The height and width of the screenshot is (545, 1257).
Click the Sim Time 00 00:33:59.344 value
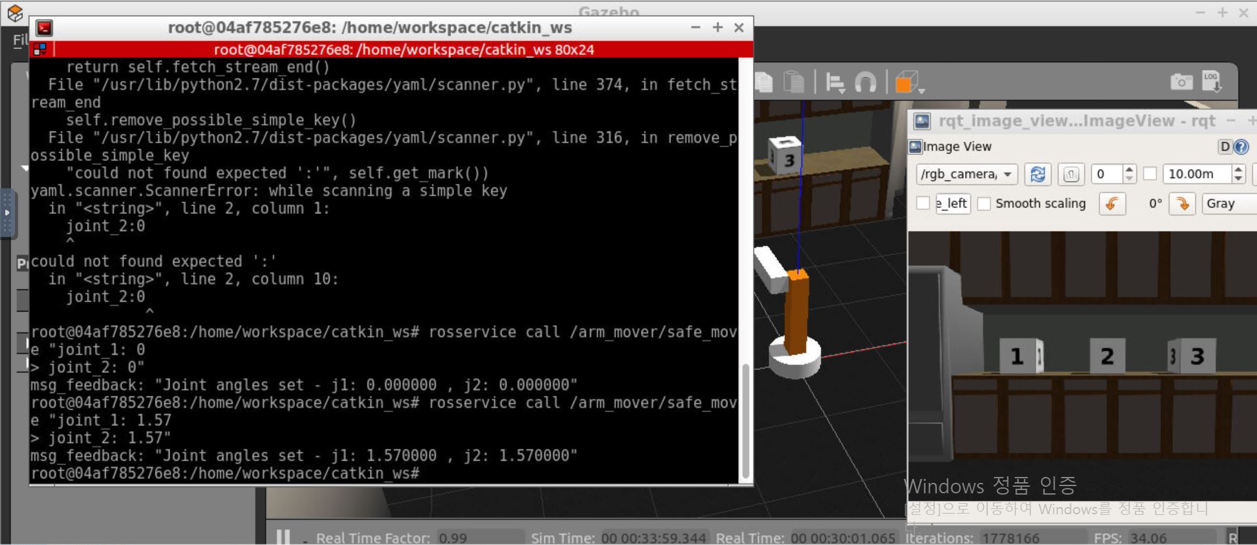tap(653, 538)
